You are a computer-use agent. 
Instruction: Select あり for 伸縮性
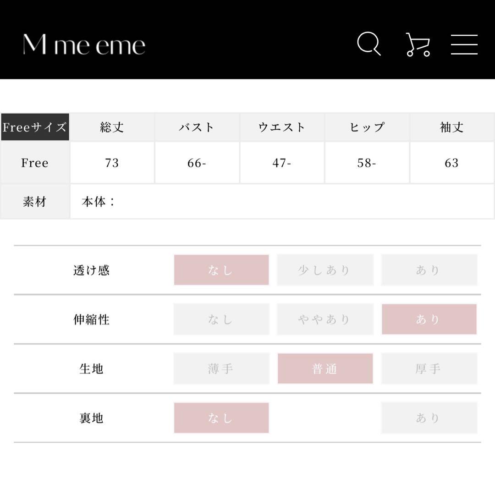tap(429, 319)
